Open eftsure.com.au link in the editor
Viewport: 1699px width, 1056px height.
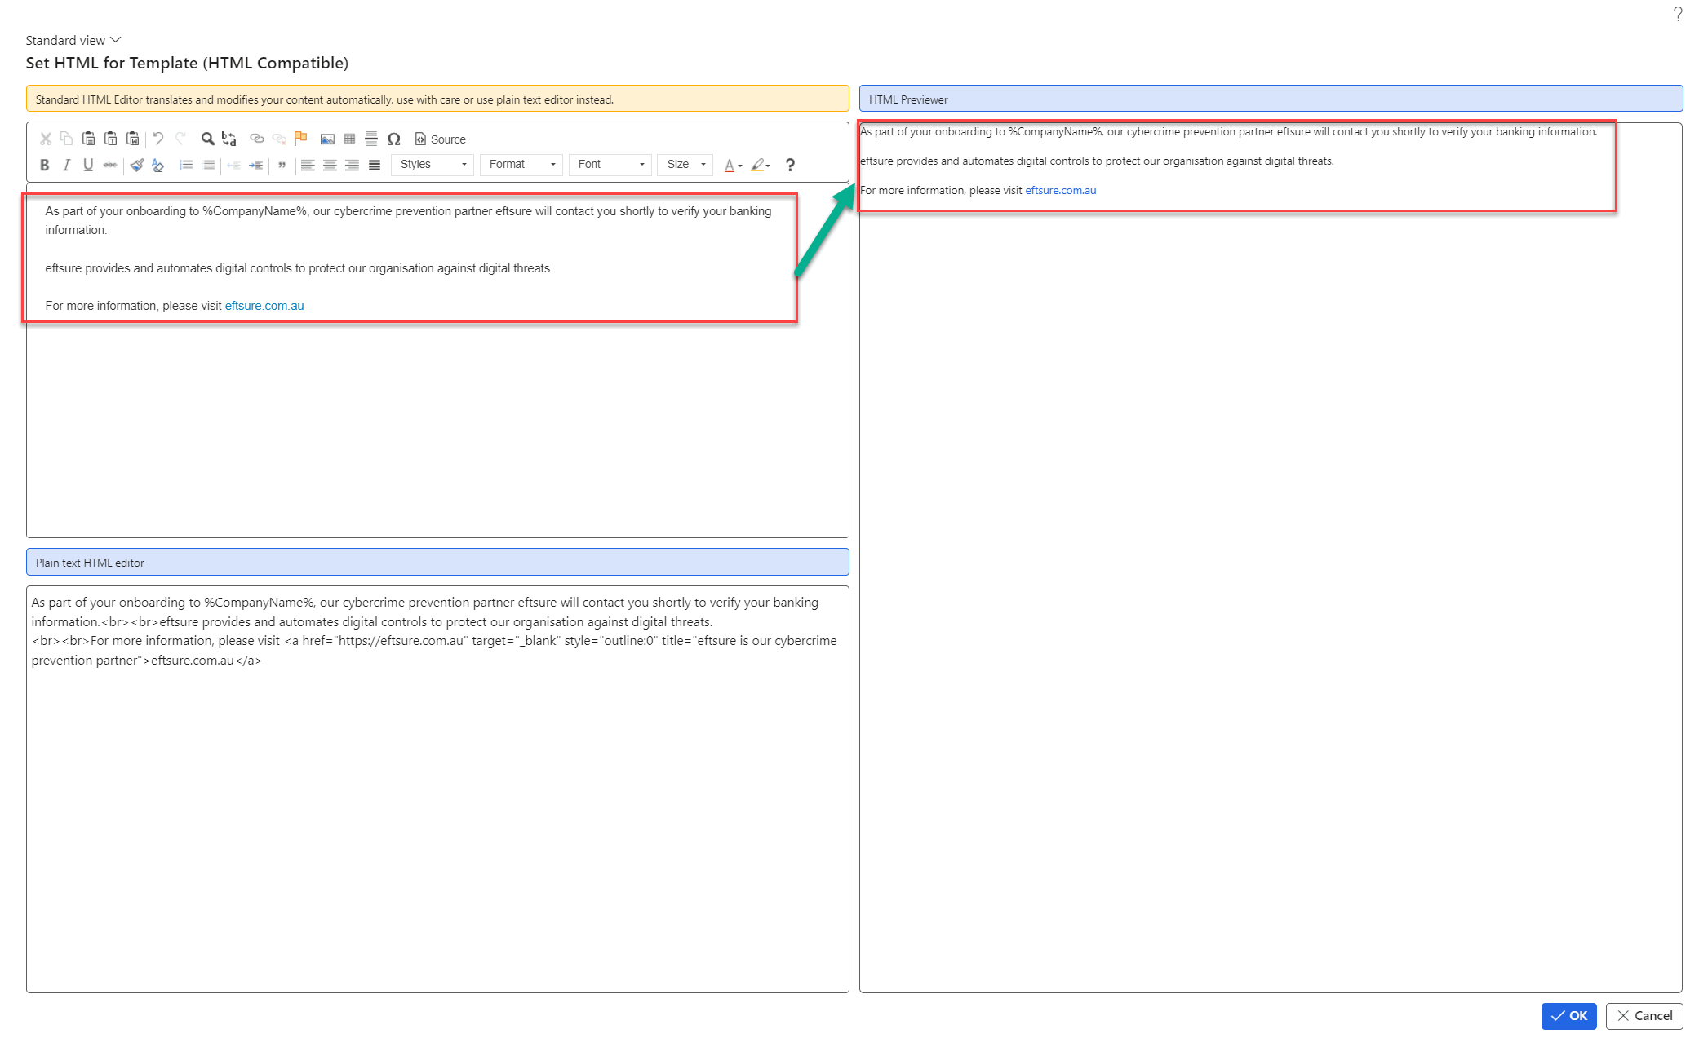click(264, 306)
